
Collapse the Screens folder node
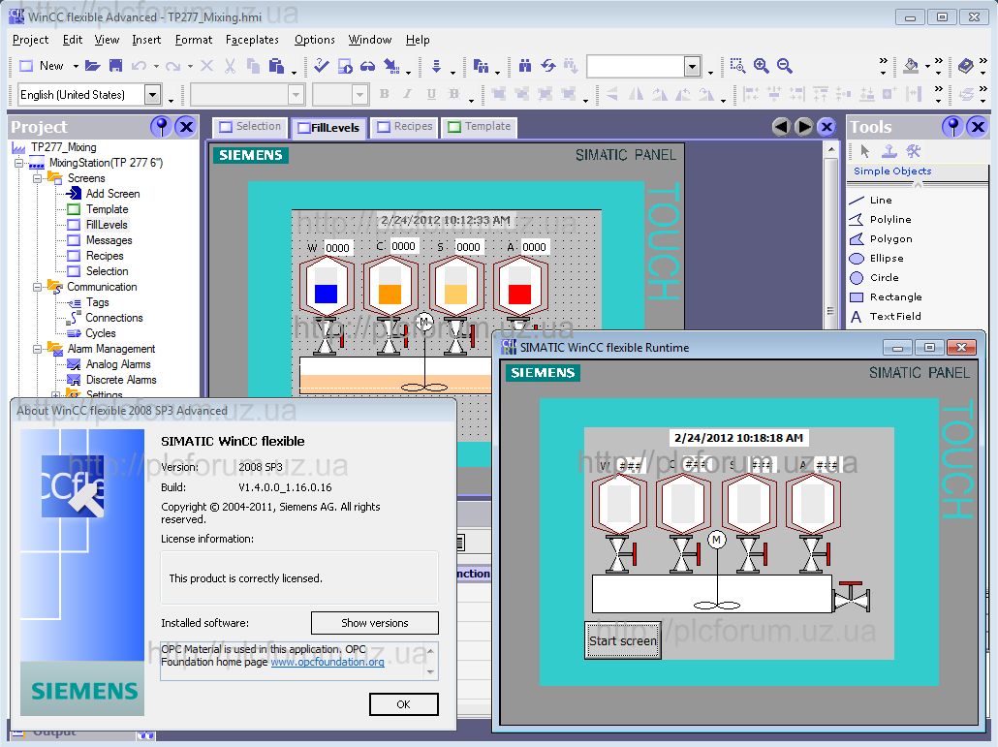pyautogui.click(x=38, y=178)
